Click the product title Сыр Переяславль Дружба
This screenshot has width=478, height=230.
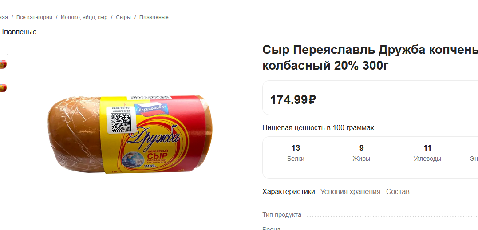coord(370,58)
